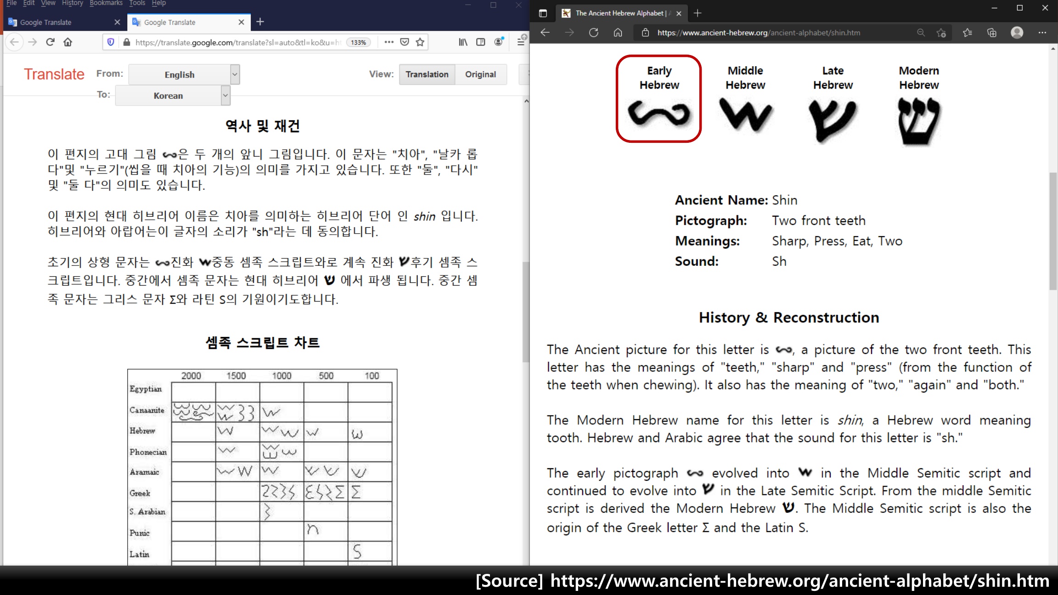Click the Firefox address bar URL
The height and width of the screenshot is (595, 1058).
click(x=238, y=42)
